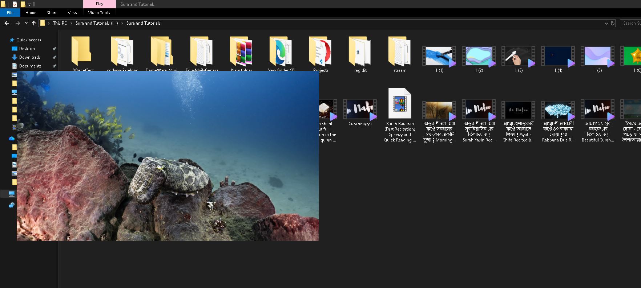Select the video labeled Morning...
The image size is (641, 288).
439,121
